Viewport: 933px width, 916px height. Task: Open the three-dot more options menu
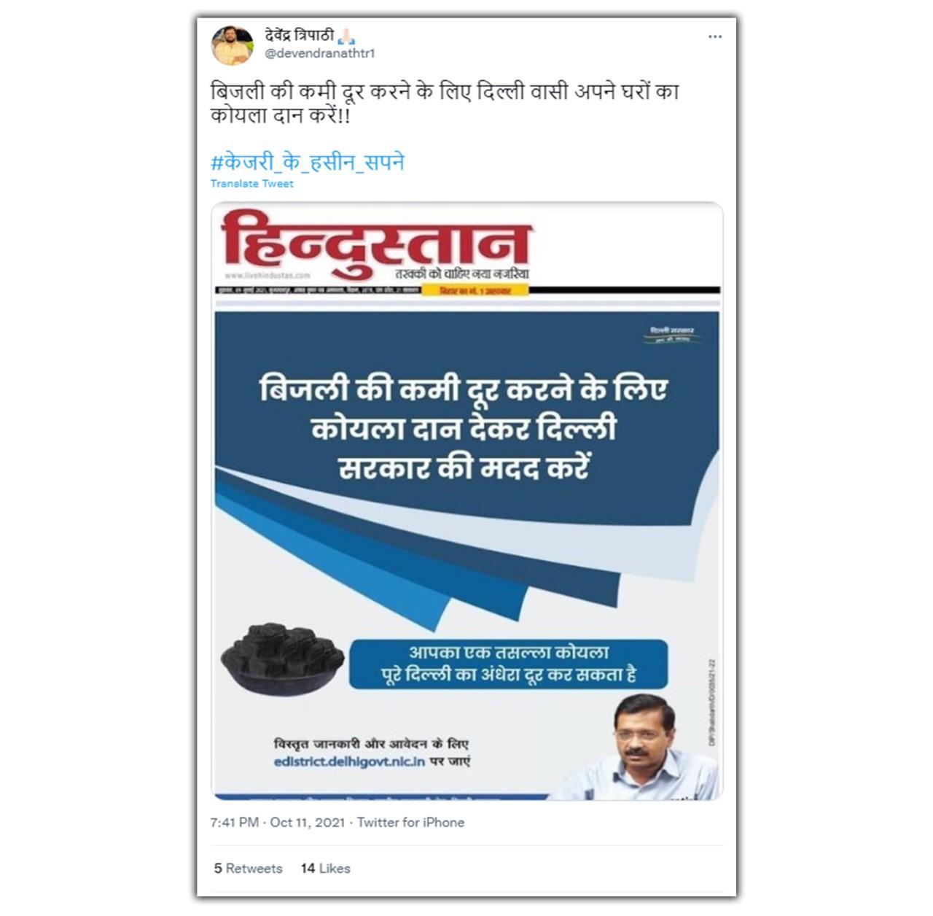click(715, 36)
